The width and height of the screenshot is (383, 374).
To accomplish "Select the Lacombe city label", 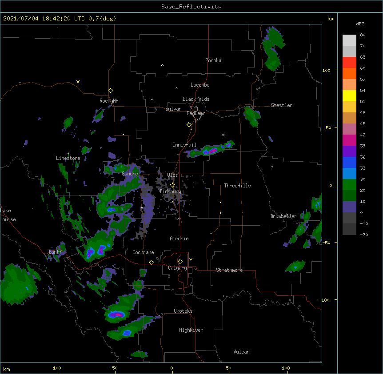I will [x=200, y=85].
